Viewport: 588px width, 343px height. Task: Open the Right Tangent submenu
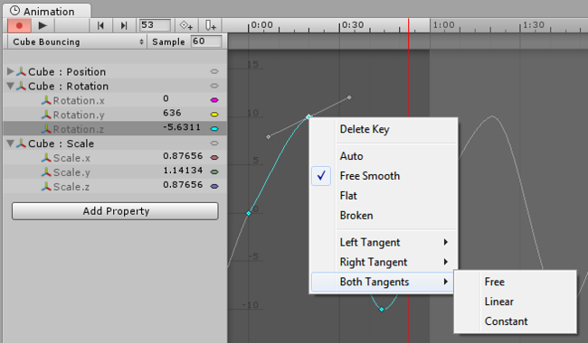pyautogui.click(x=384, y=262)
